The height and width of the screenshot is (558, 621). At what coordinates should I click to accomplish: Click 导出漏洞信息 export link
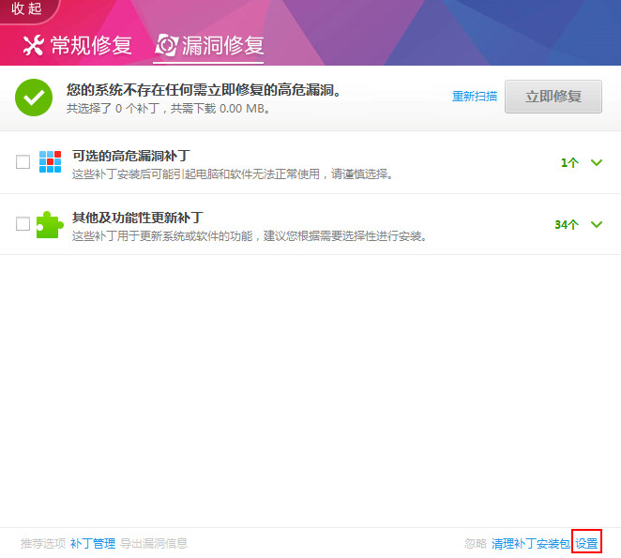tap(154, 543)
